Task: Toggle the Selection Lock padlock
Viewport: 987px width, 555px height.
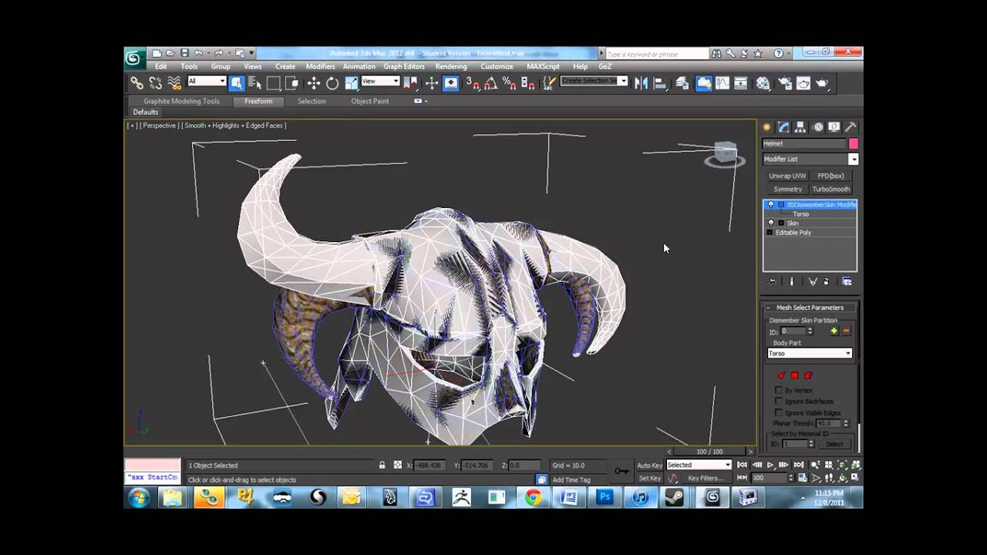Action: (382, 465)
